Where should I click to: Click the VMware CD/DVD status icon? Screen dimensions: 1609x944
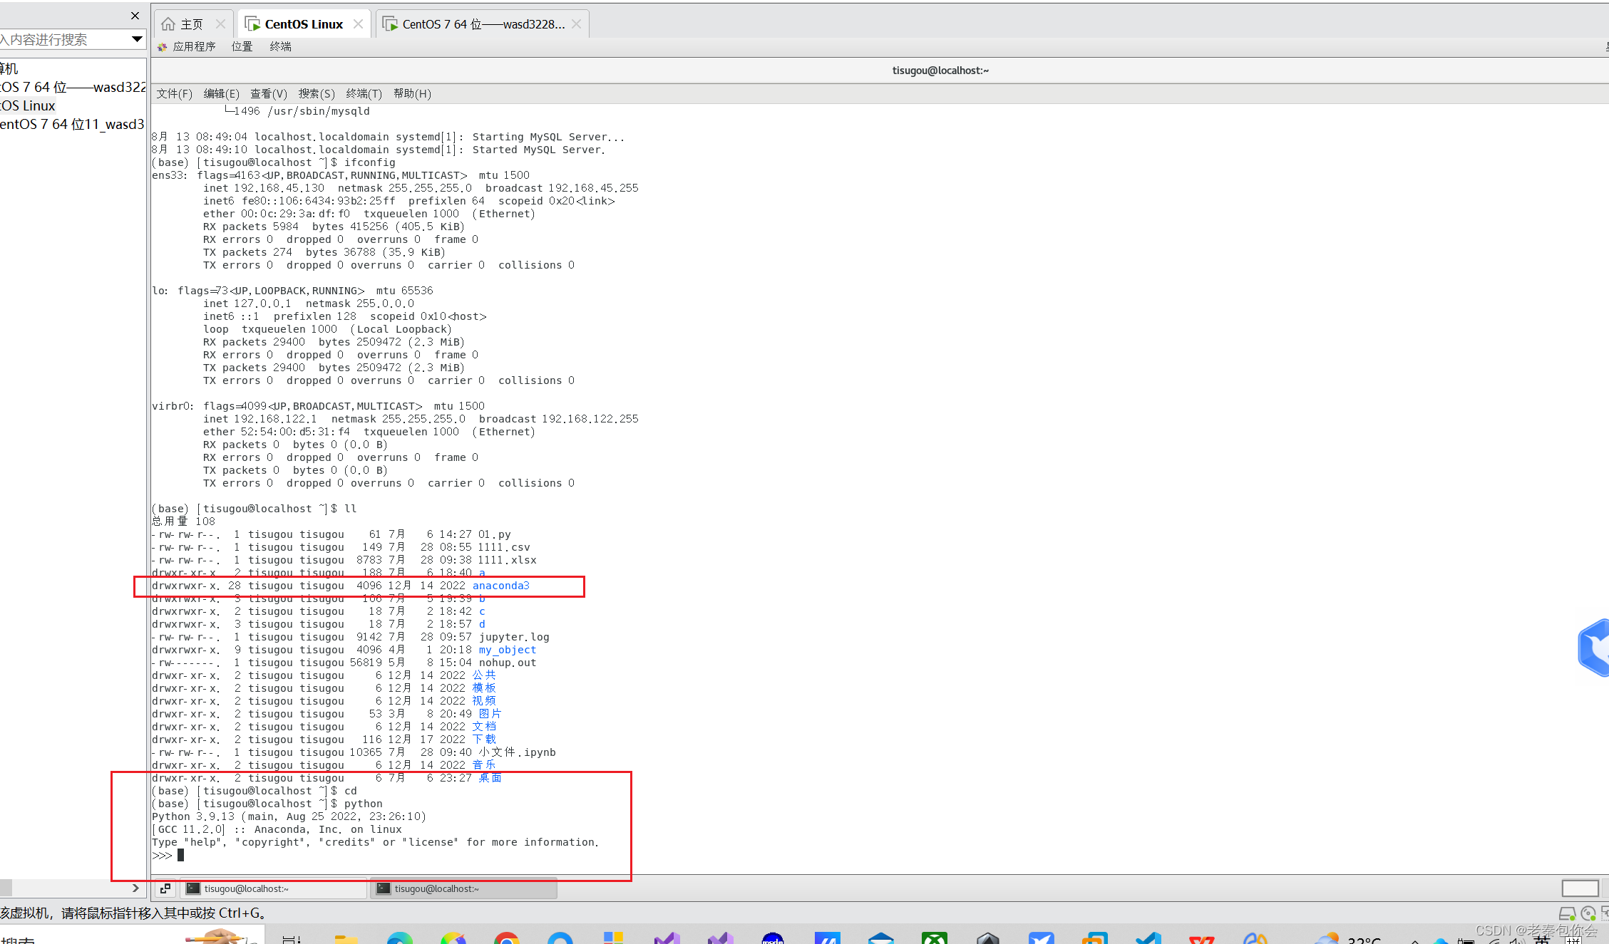(x=1588, y=913)
